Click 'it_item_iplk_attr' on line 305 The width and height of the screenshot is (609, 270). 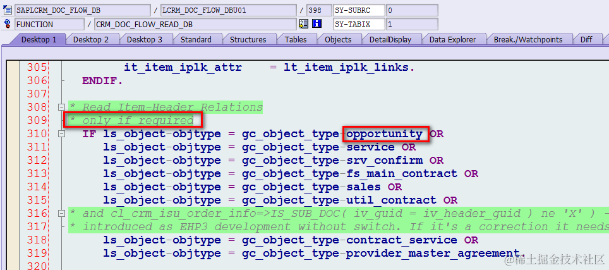(x=183, y=68)
